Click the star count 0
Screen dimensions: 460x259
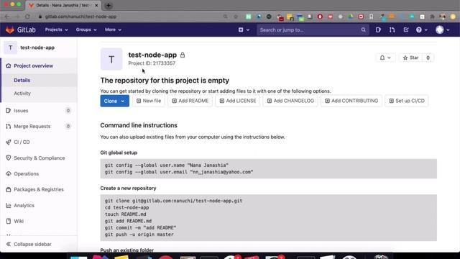[x=428, y=58]
